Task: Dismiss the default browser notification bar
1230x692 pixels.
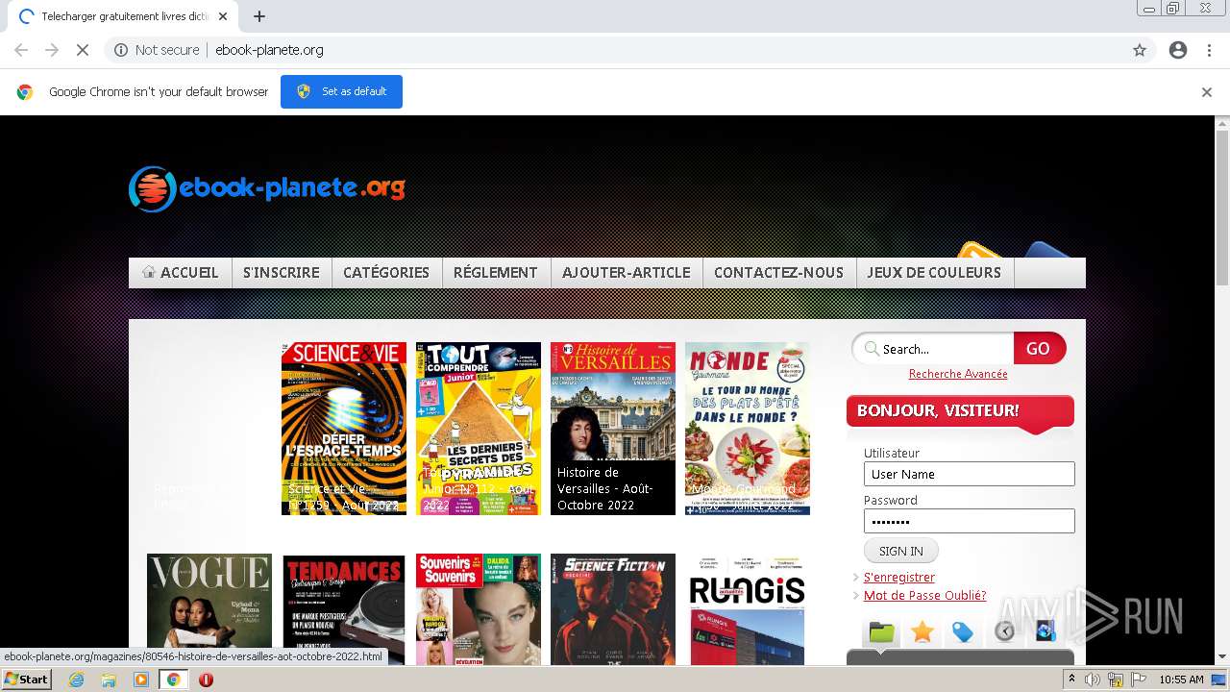Action: (x=1207, y=92)
